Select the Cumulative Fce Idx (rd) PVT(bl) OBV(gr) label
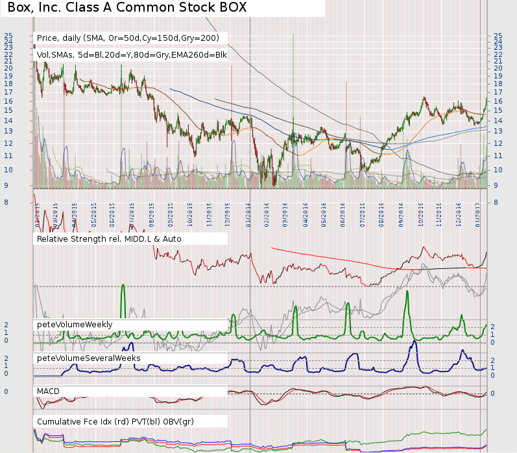The width and height of the screenshot is (517, 453). click(x=115, y=422)
